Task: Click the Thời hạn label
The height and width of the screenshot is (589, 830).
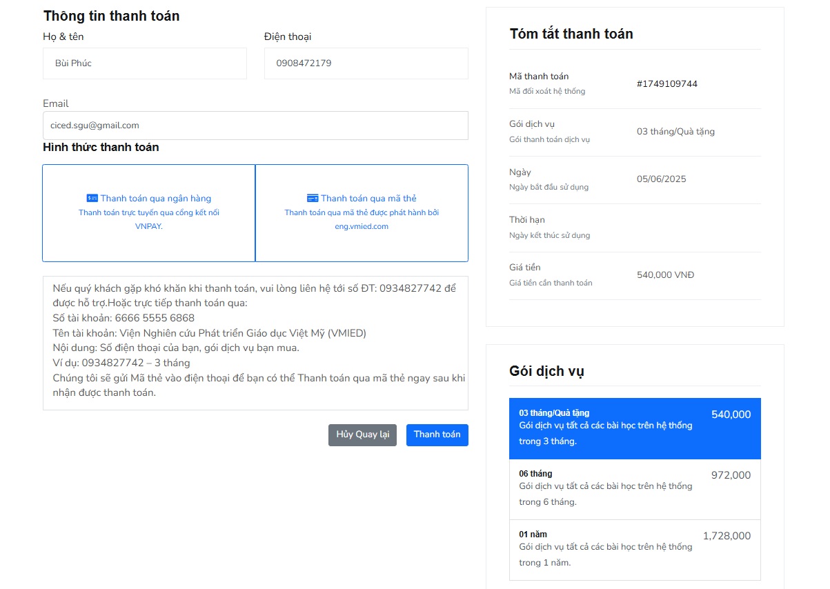Action: point(527,220)
